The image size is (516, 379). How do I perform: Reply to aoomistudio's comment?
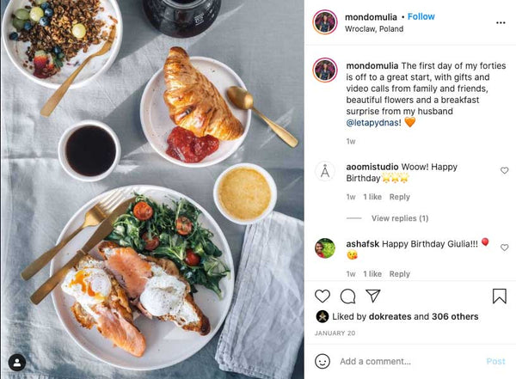click(400, 197)
